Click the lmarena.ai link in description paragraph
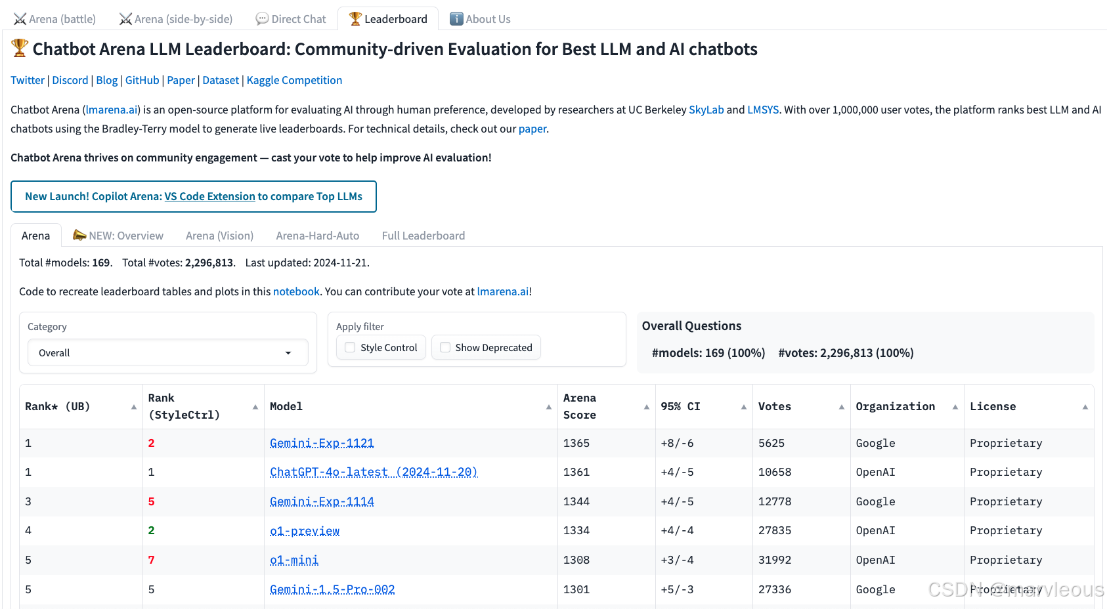The height and width of the screenshot is (609, 1107). 112,110
